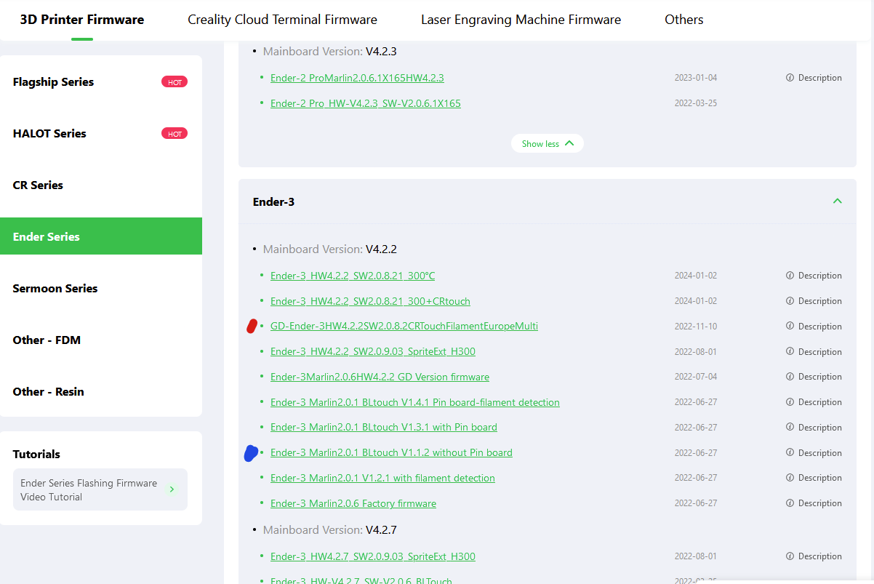Click HOT badge next to Flagship Series
Image resolution: width=874 pixels, height=584 pixels.
pos(175,82)
